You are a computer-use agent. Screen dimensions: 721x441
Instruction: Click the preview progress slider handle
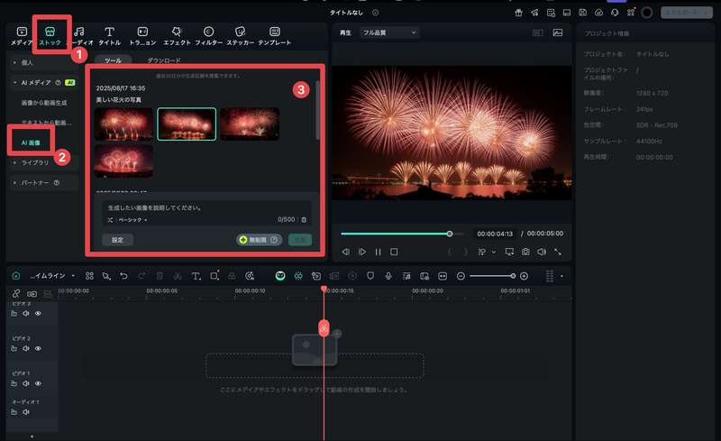450,234
